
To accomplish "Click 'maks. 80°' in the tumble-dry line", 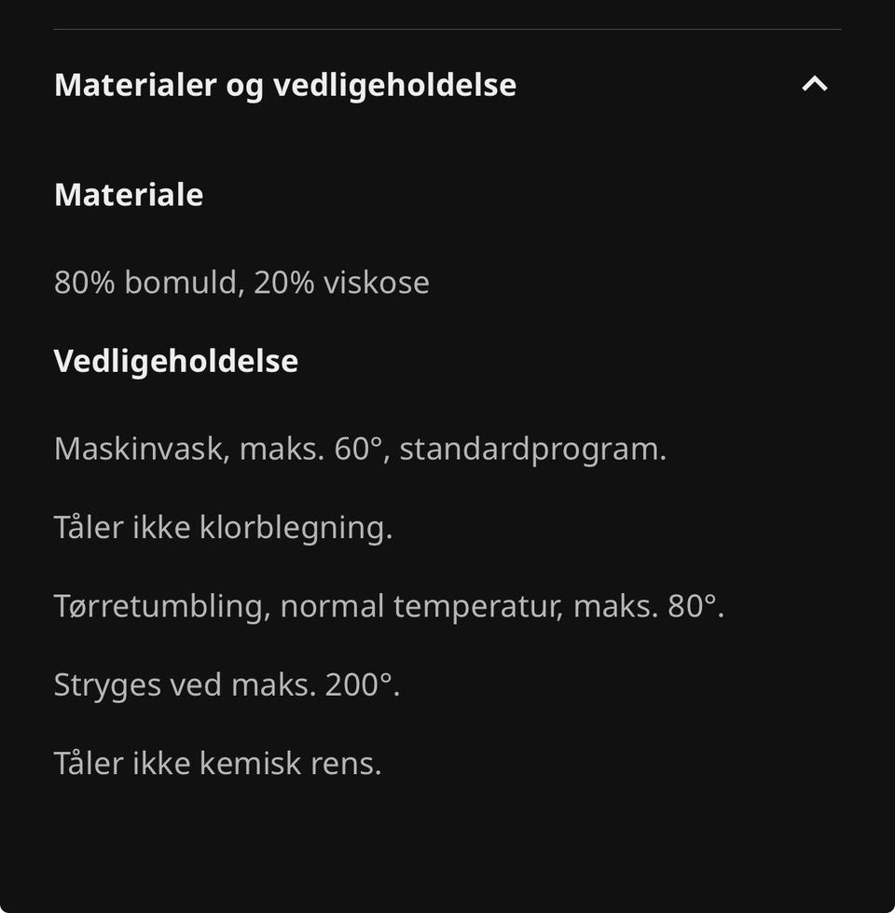I will (x=646, y=606).
